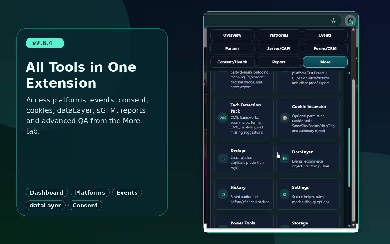Image resolution: width=390 pixels, height=244 pixels.
Task: Open the DataLayer tool card title
Action: pyautogui.click(x=302, y=152)
